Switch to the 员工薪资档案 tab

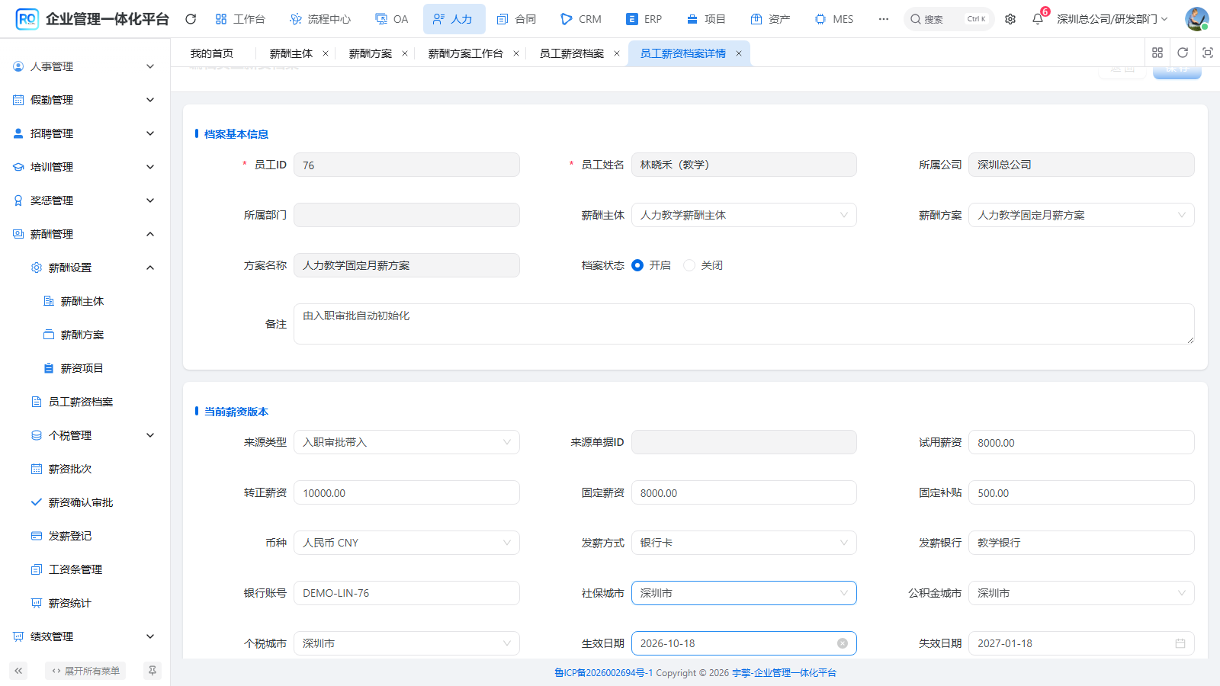tap(572, 53)
